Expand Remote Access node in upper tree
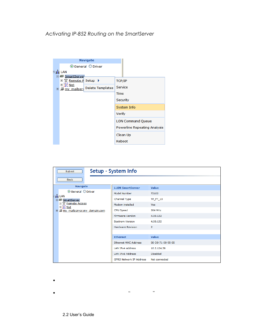Image resolution: width=258 pixels, height=335 pixels. [x=62, y=81]
